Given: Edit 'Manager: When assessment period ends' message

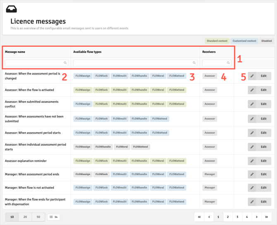Looking at the screenshot, I should click(260, 174).
